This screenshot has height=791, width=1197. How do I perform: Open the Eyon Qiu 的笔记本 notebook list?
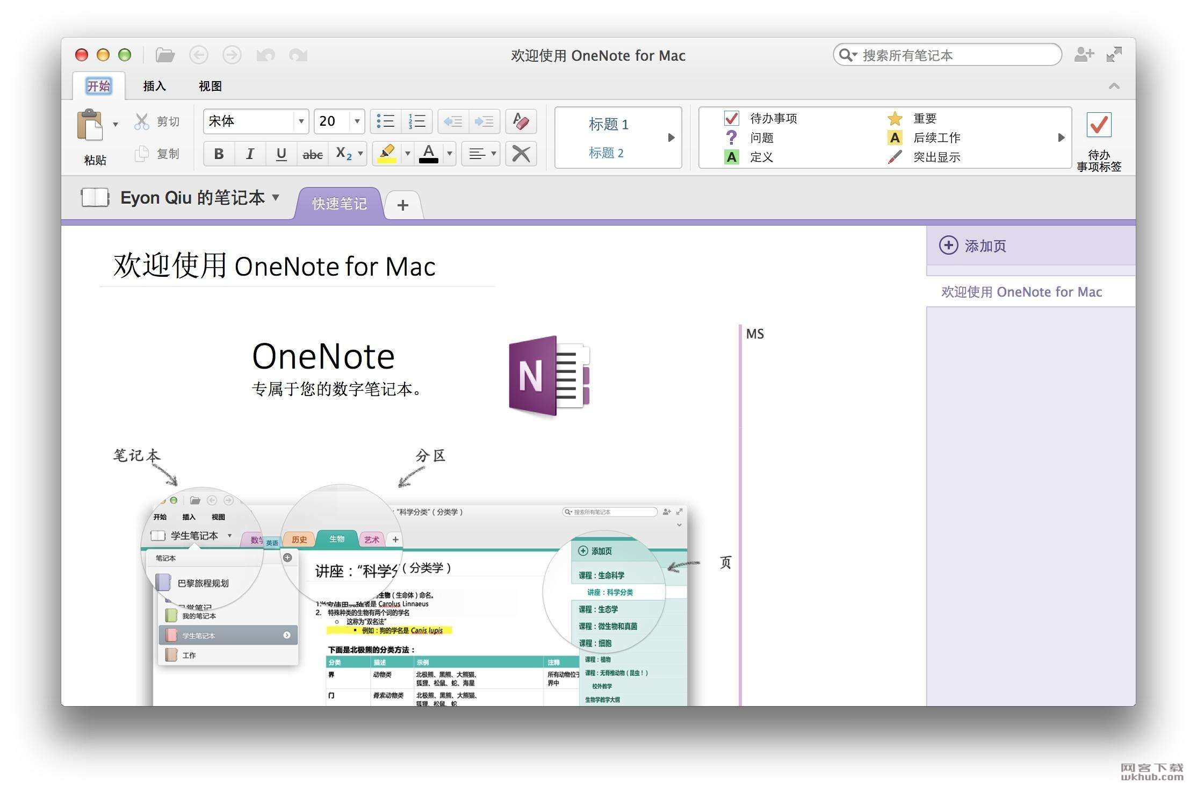pos(200,198)
